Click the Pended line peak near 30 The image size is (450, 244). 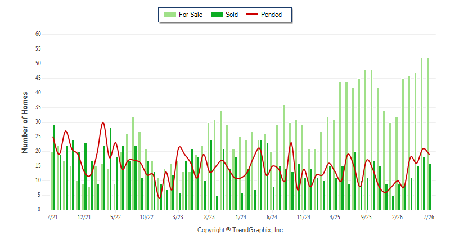pyautogui.click(x=103, y=123)
